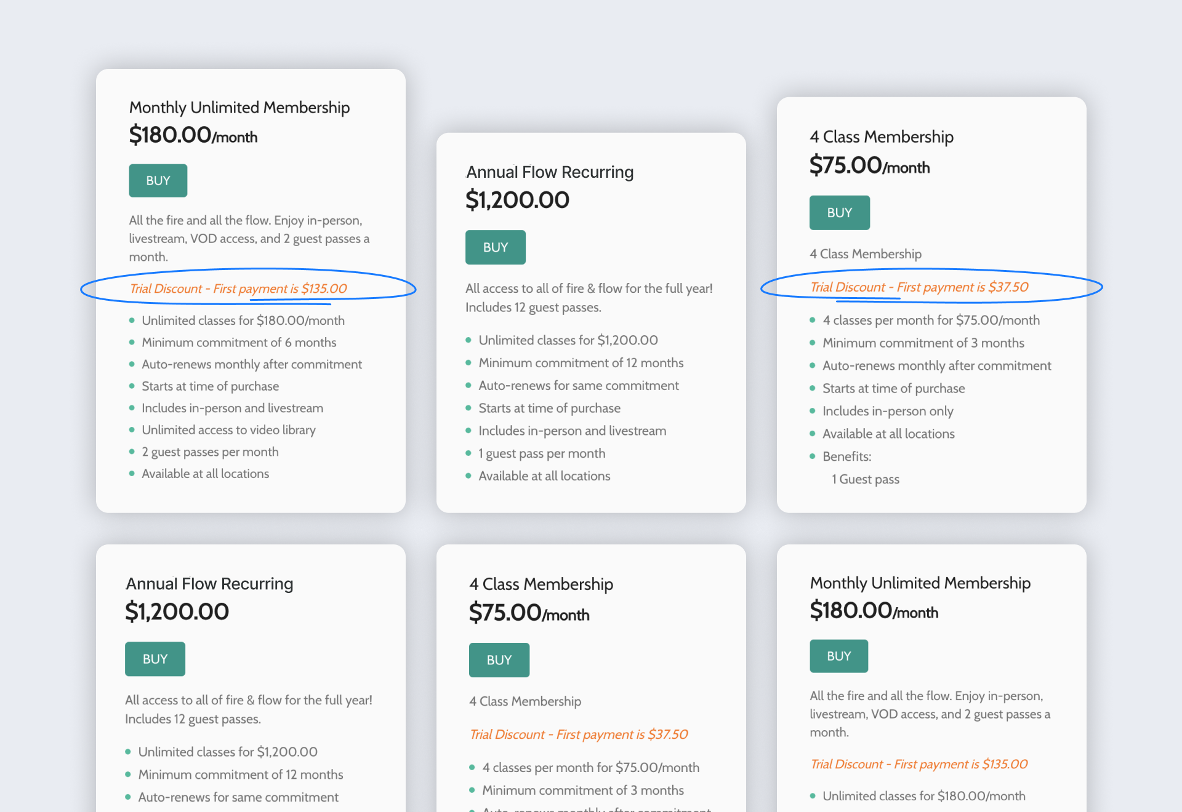This screenshot has width=1182, height=812.
Task: Click the 1 Guest pass benefit entry
Action: pos(865,479)
